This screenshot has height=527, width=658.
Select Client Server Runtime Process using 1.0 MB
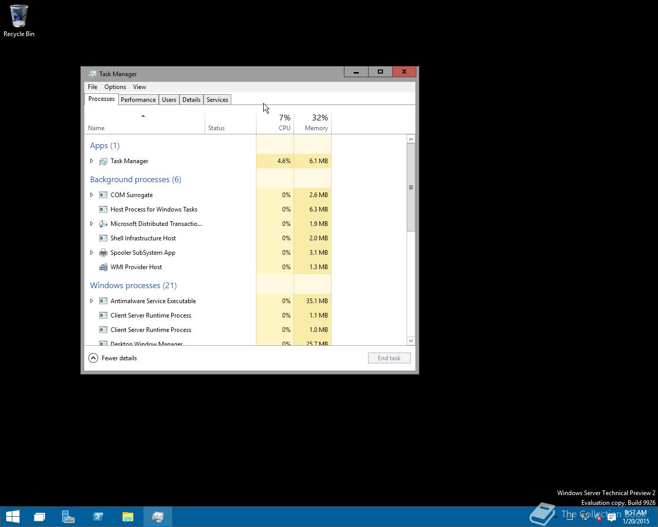208,330
